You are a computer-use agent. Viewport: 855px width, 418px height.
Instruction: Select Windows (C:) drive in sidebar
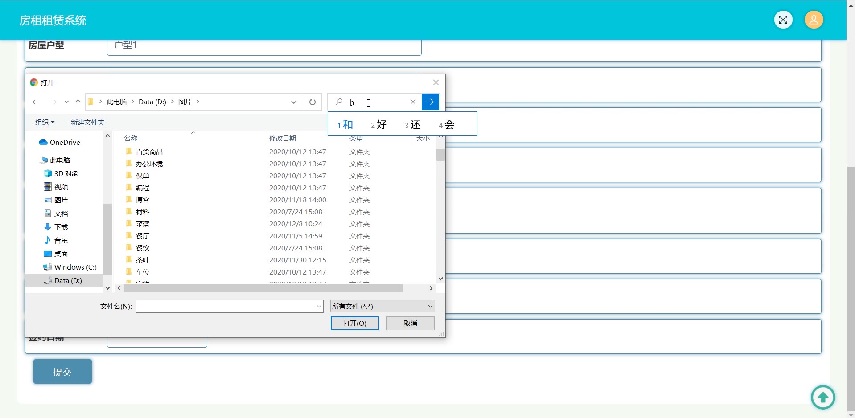(x=75, y=267)
